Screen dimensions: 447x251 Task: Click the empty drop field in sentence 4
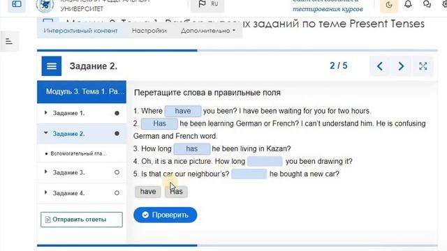[265, 161]
